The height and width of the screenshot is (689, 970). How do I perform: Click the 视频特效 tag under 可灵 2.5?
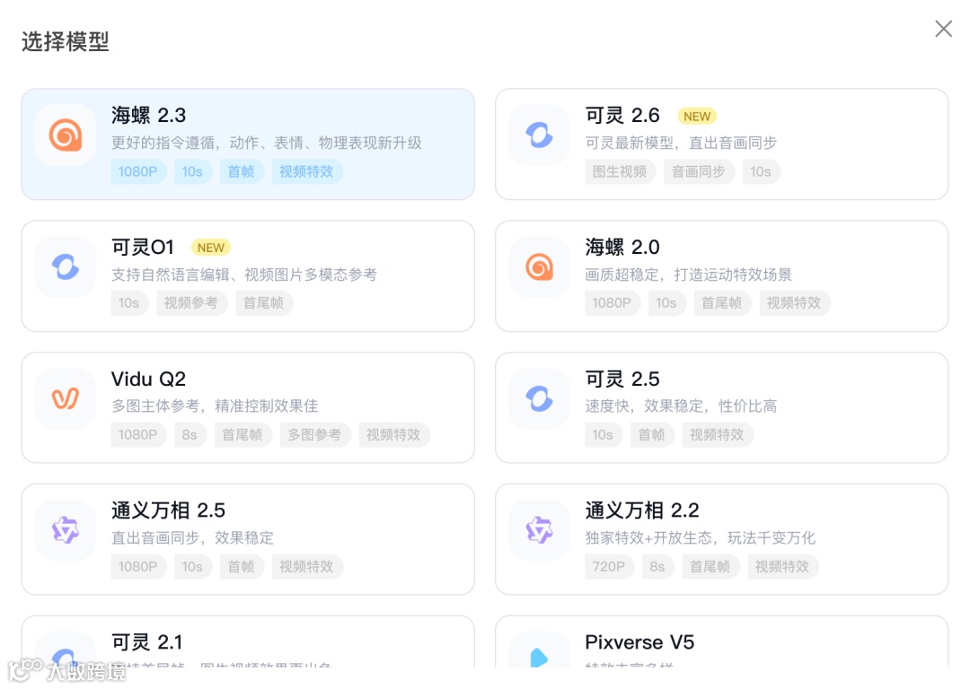click(717, 434)
